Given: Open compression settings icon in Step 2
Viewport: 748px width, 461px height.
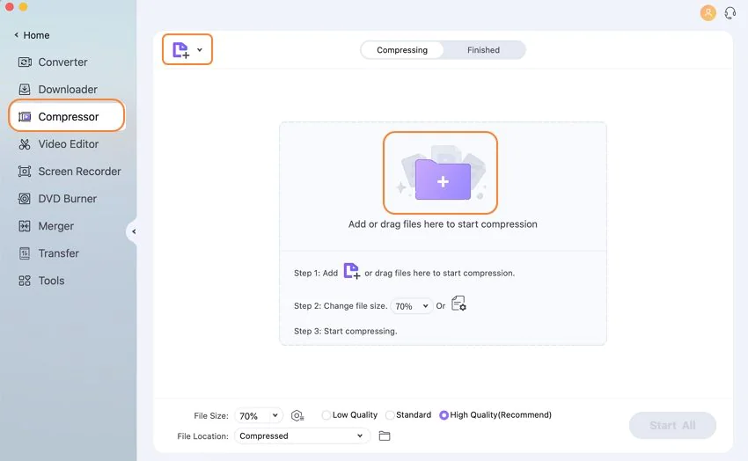Looking at the screenshot, I should coord(458,304).
